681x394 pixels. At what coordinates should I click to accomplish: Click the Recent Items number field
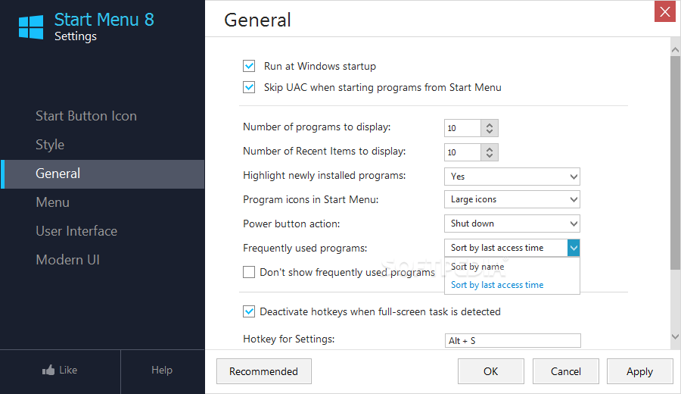pyautogui.click(x=462, y=152)
